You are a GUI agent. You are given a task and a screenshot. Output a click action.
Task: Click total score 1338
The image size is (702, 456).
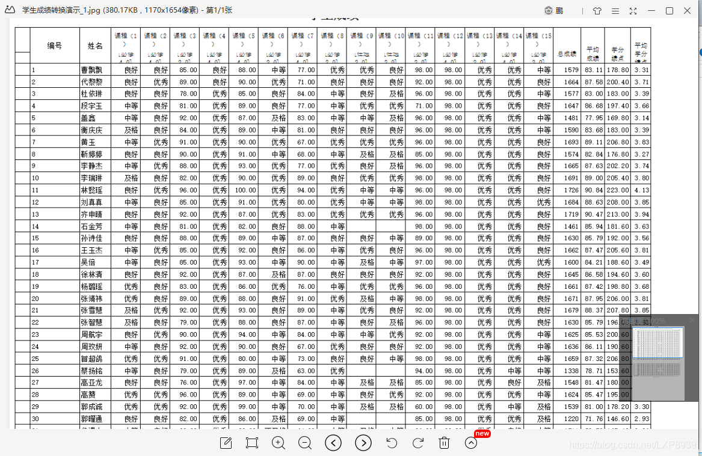(571, 371)
